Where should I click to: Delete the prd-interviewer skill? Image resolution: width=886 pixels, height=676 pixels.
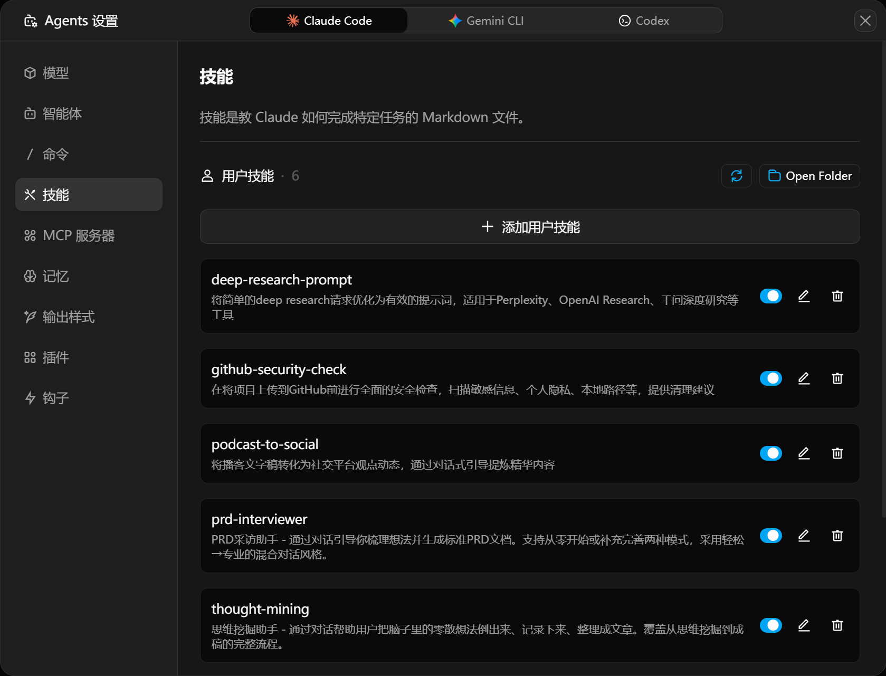click(837, 536)
